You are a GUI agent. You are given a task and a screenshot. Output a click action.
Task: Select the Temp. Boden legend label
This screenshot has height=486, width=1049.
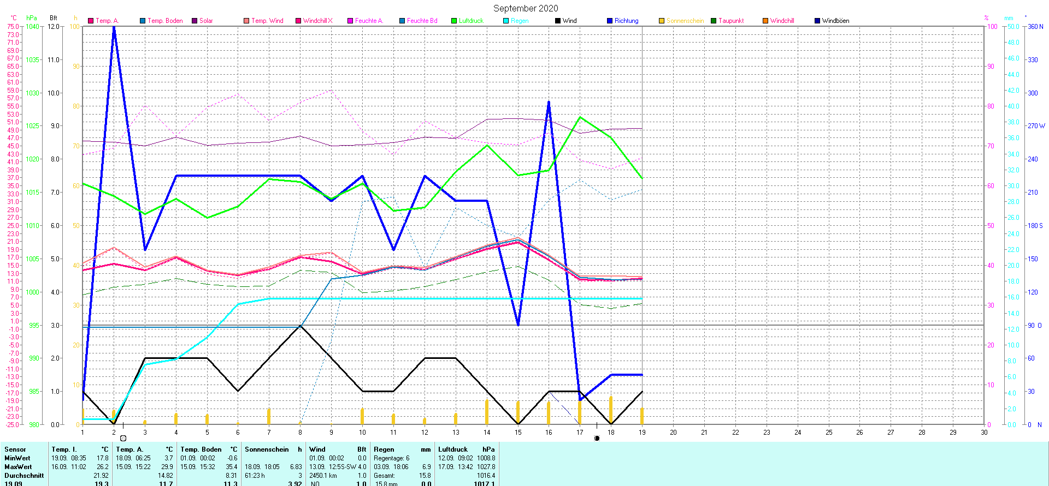[165, 21]
